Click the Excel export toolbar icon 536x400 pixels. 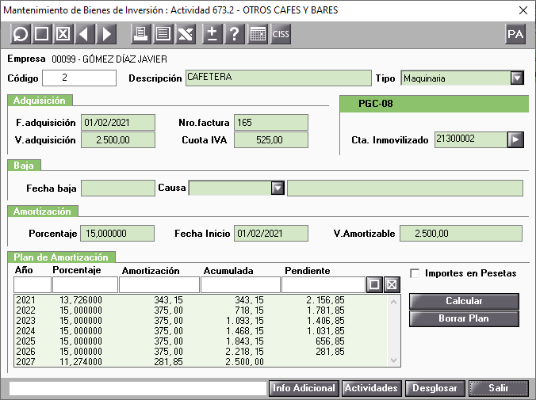(186, 34)
